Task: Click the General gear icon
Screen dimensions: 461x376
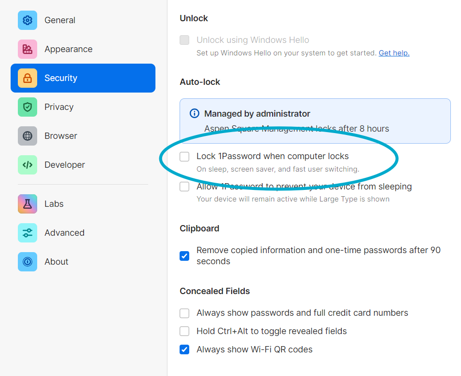Action: coord(28,20)
